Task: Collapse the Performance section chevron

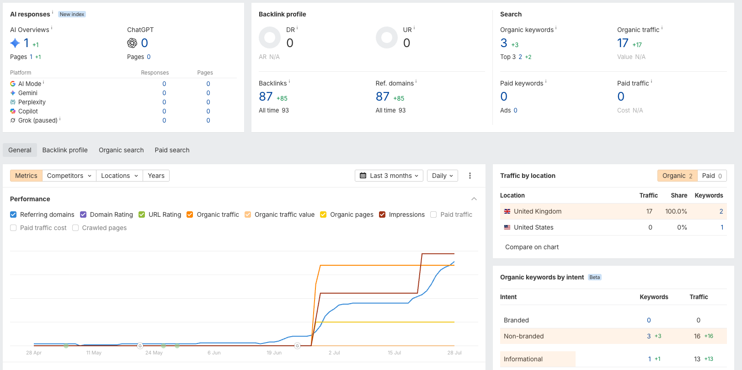Action: click(x=474, y=199)
